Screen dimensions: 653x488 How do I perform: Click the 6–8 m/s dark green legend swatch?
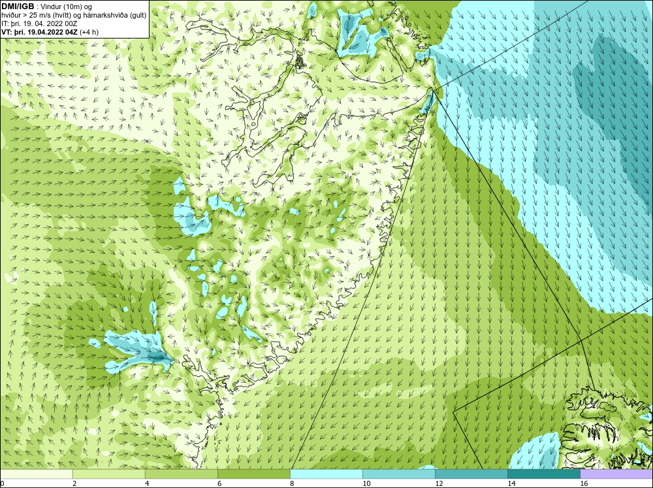(x=254, y=474)
